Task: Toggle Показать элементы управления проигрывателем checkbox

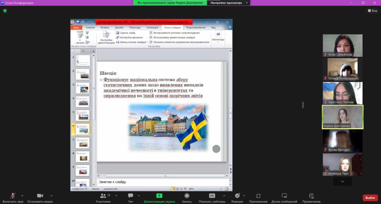Action: pos(151,42)
